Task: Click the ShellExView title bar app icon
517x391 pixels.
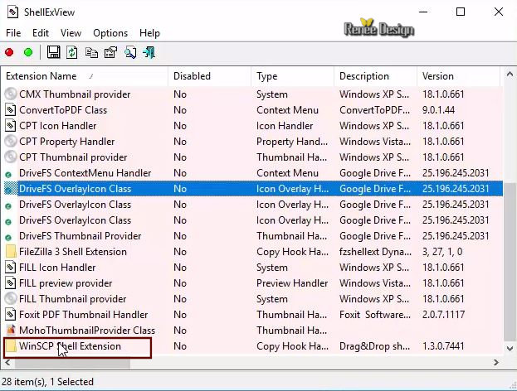Action: (x=12, y=12)
